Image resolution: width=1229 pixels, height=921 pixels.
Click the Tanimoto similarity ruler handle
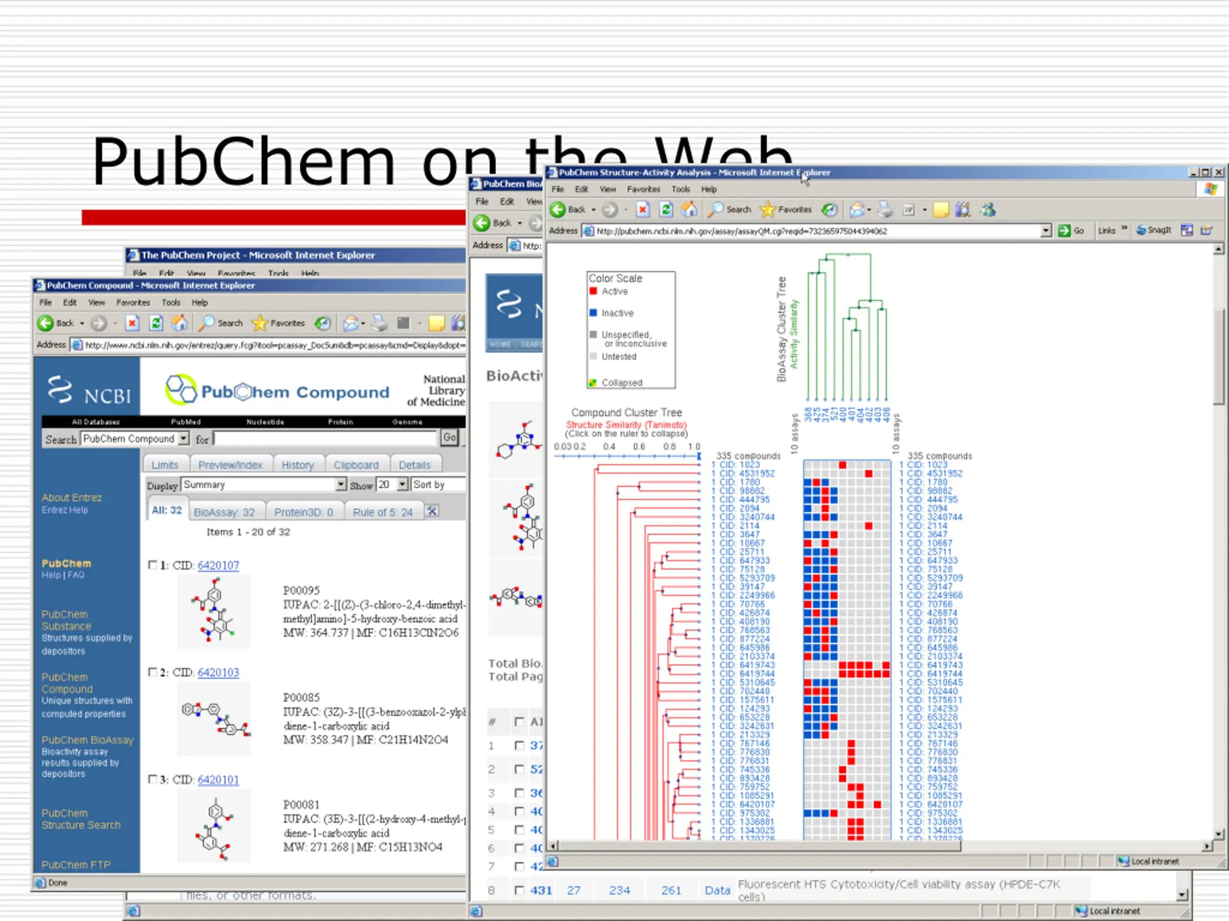(699, 456)
